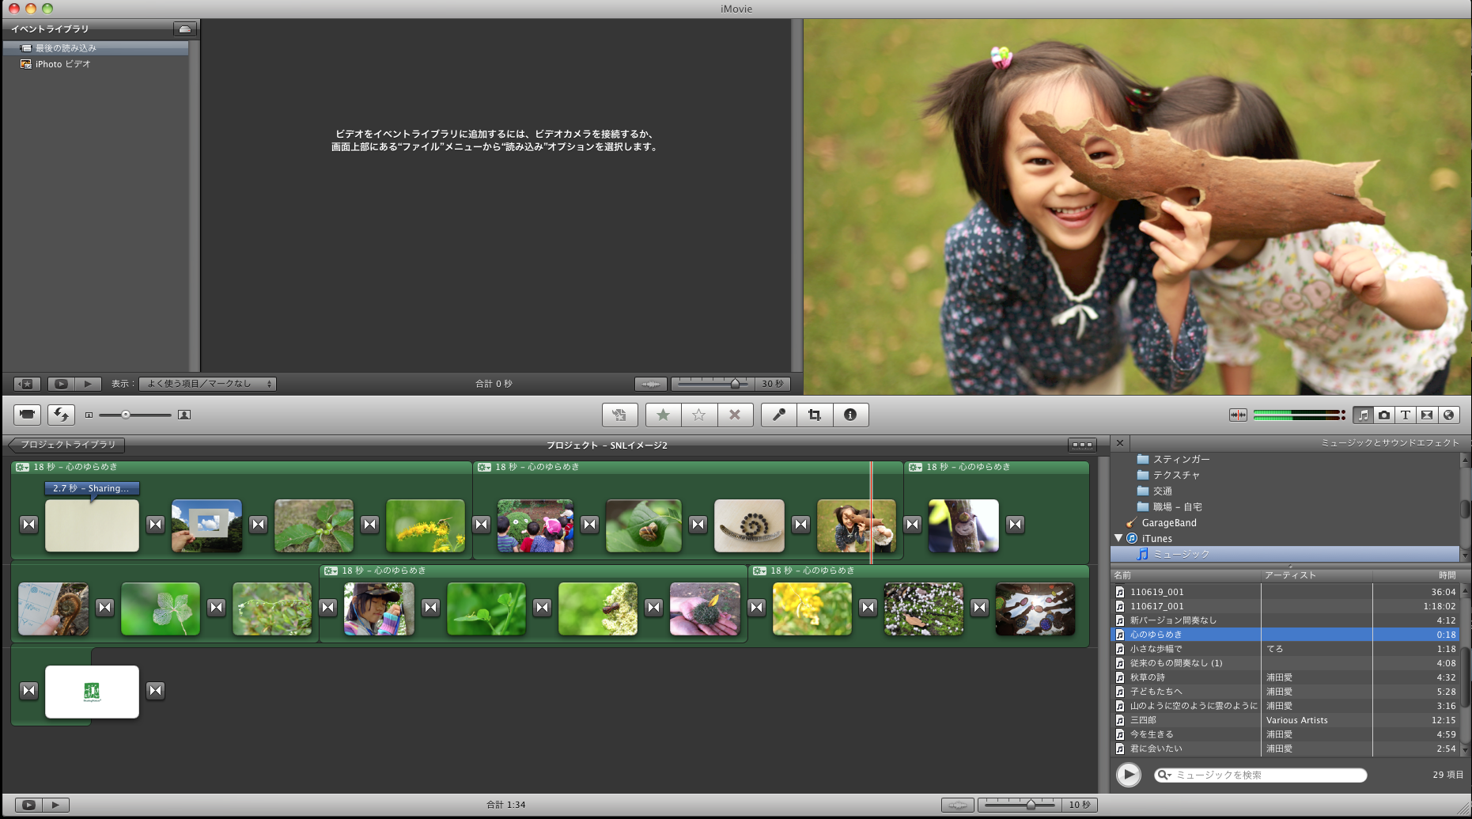1472x819 pixels.
Task: Select the 2.7秒 Sharing title bar
Action: 92,488
